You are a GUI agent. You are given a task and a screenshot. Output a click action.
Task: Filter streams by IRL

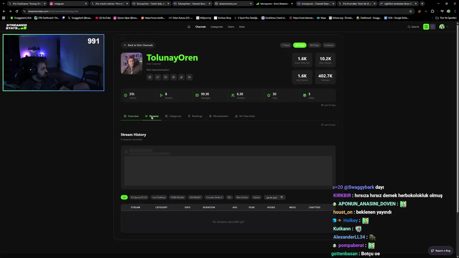[x=229, y=197]
